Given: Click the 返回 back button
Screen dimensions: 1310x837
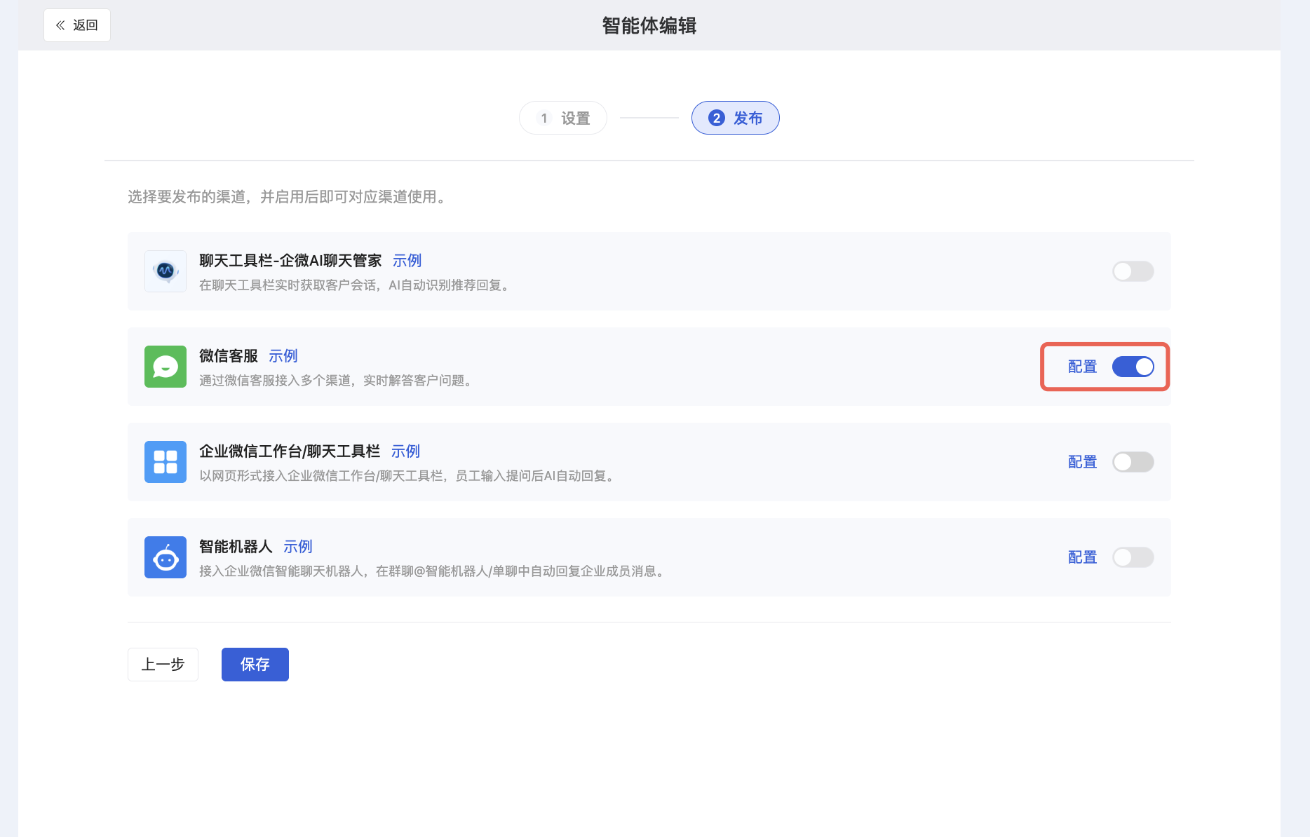Looking at the screenshot, I should click(77, 25).
